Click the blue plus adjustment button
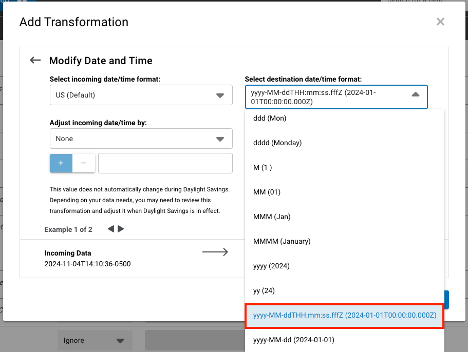 point(61,163)
